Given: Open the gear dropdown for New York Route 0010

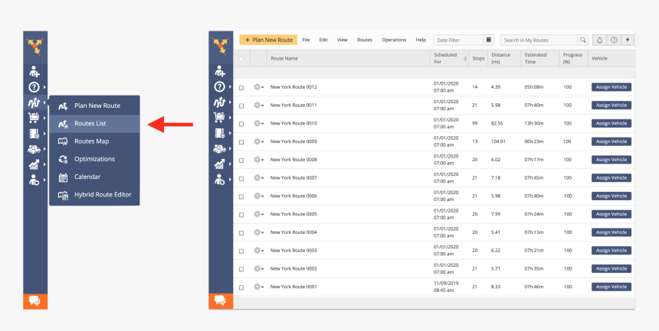Looking at the screenshot, I should click(258, 123).
